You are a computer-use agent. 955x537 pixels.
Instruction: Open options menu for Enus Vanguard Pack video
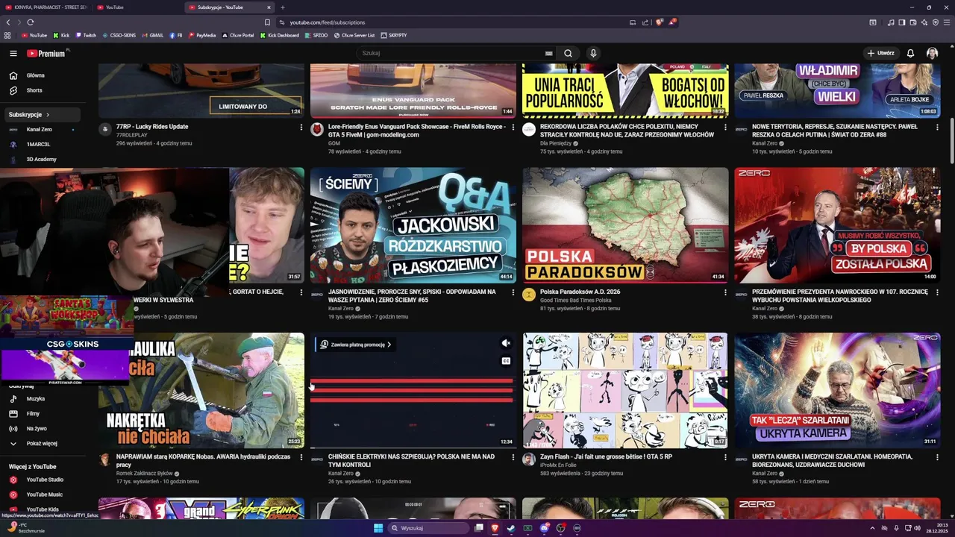[513, 128]
